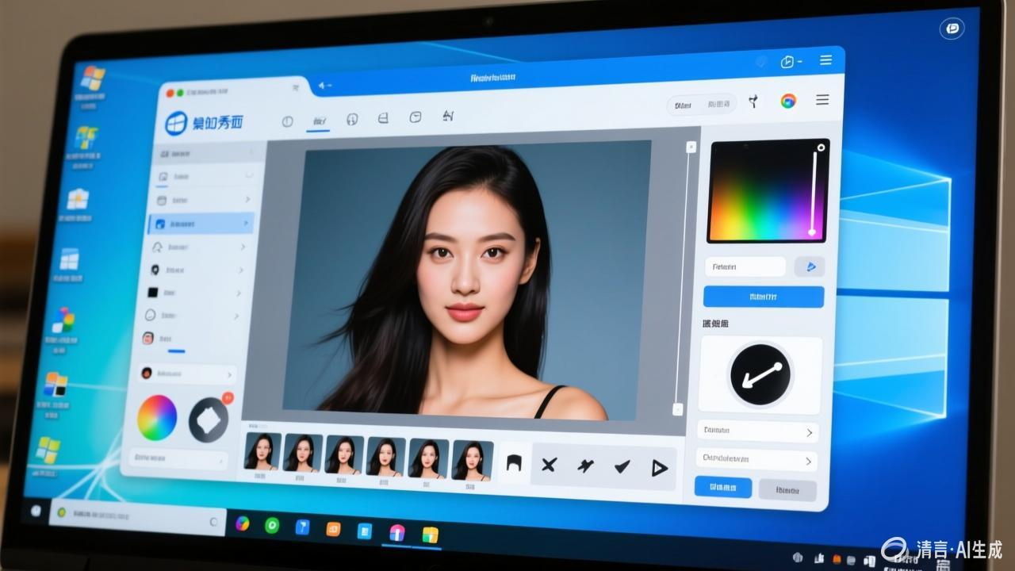Image resolution: width=1015 pixels, height=571 pixels.
Task: Expand the upper chevron row under the dial
Action: [757, 432]
